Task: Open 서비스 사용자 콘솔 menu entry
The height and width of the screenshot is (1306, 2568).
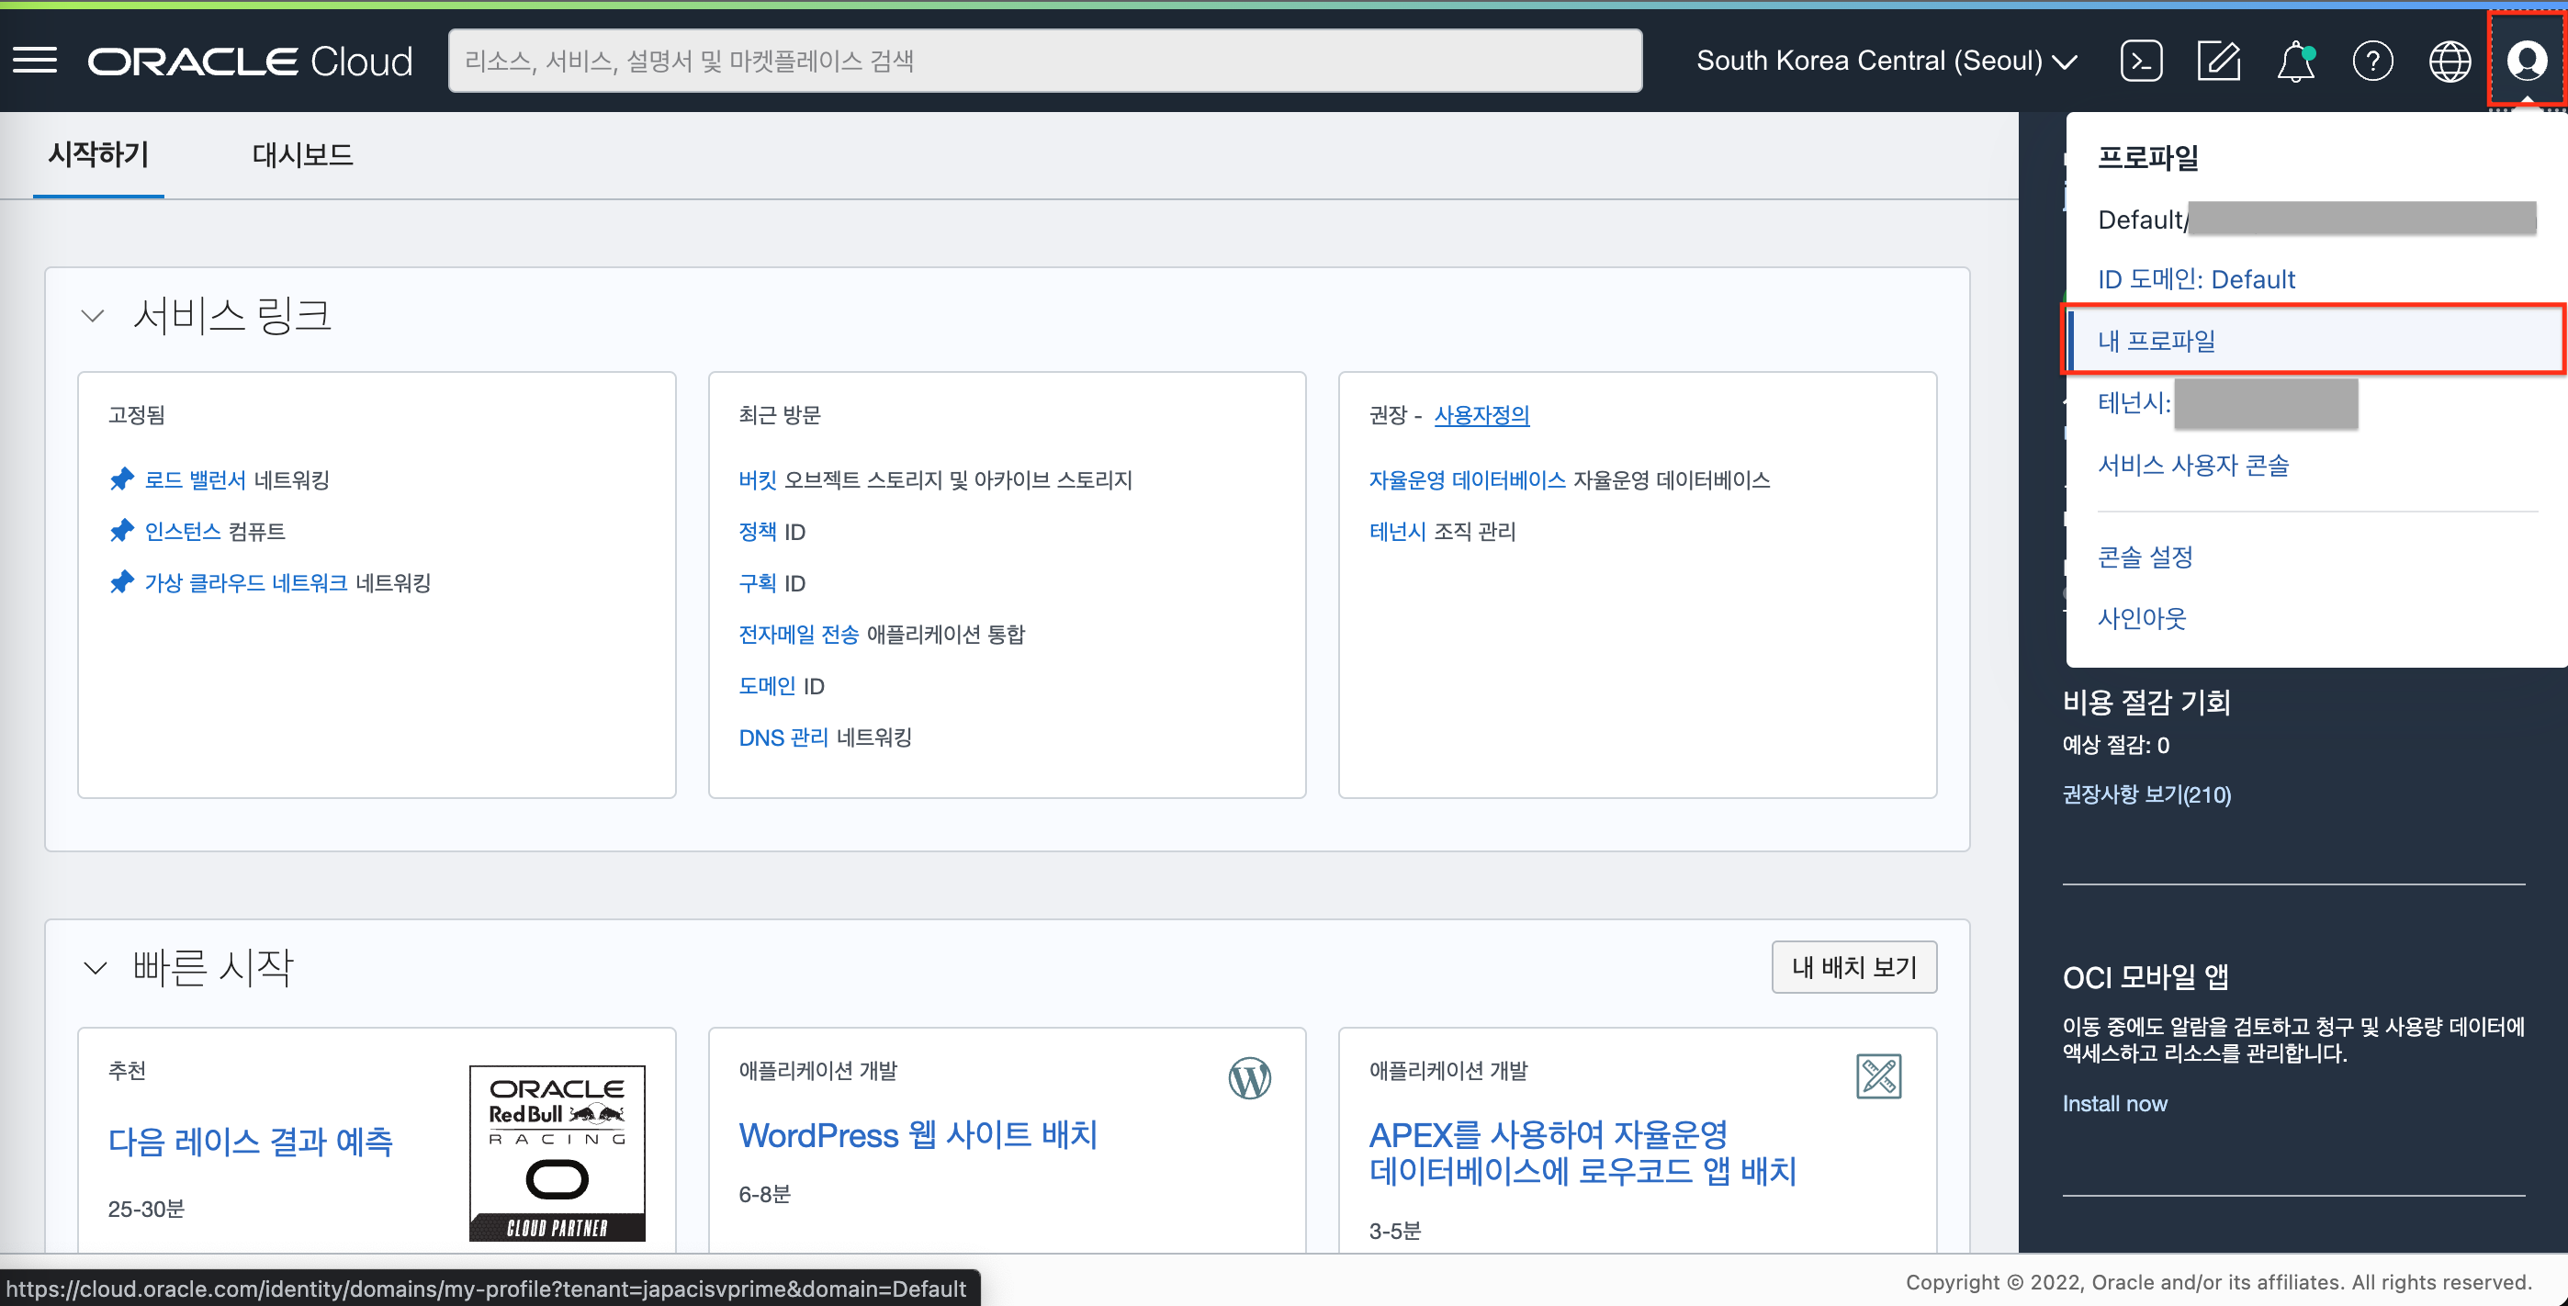Action: tap(2193, 465)
